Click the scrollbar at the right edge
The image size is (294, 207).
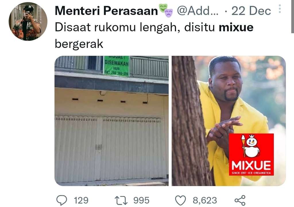coord(293,16)
